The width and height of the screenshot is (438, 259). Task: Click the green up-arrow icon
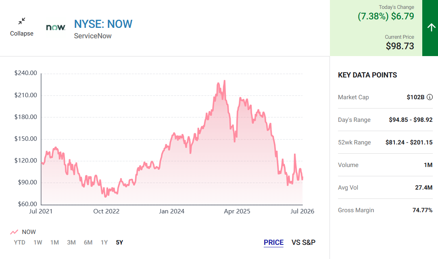(431, 27)
